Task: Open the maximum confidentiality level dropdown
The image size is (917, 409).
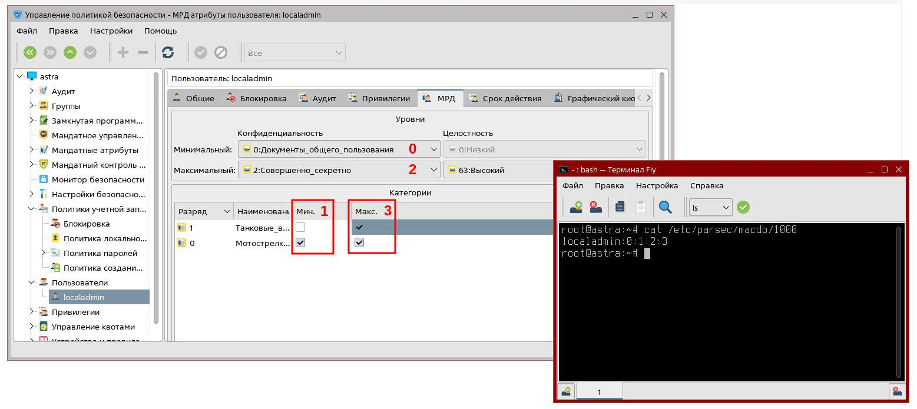Action: [x=339, y=170]
